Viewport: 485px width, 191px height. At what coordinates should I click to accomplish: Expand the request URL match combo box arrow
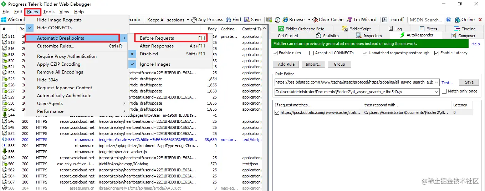click(x=436, y=82)
